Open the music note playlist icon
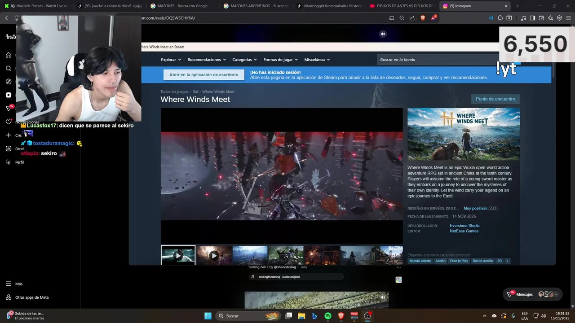 click(523, 18)
